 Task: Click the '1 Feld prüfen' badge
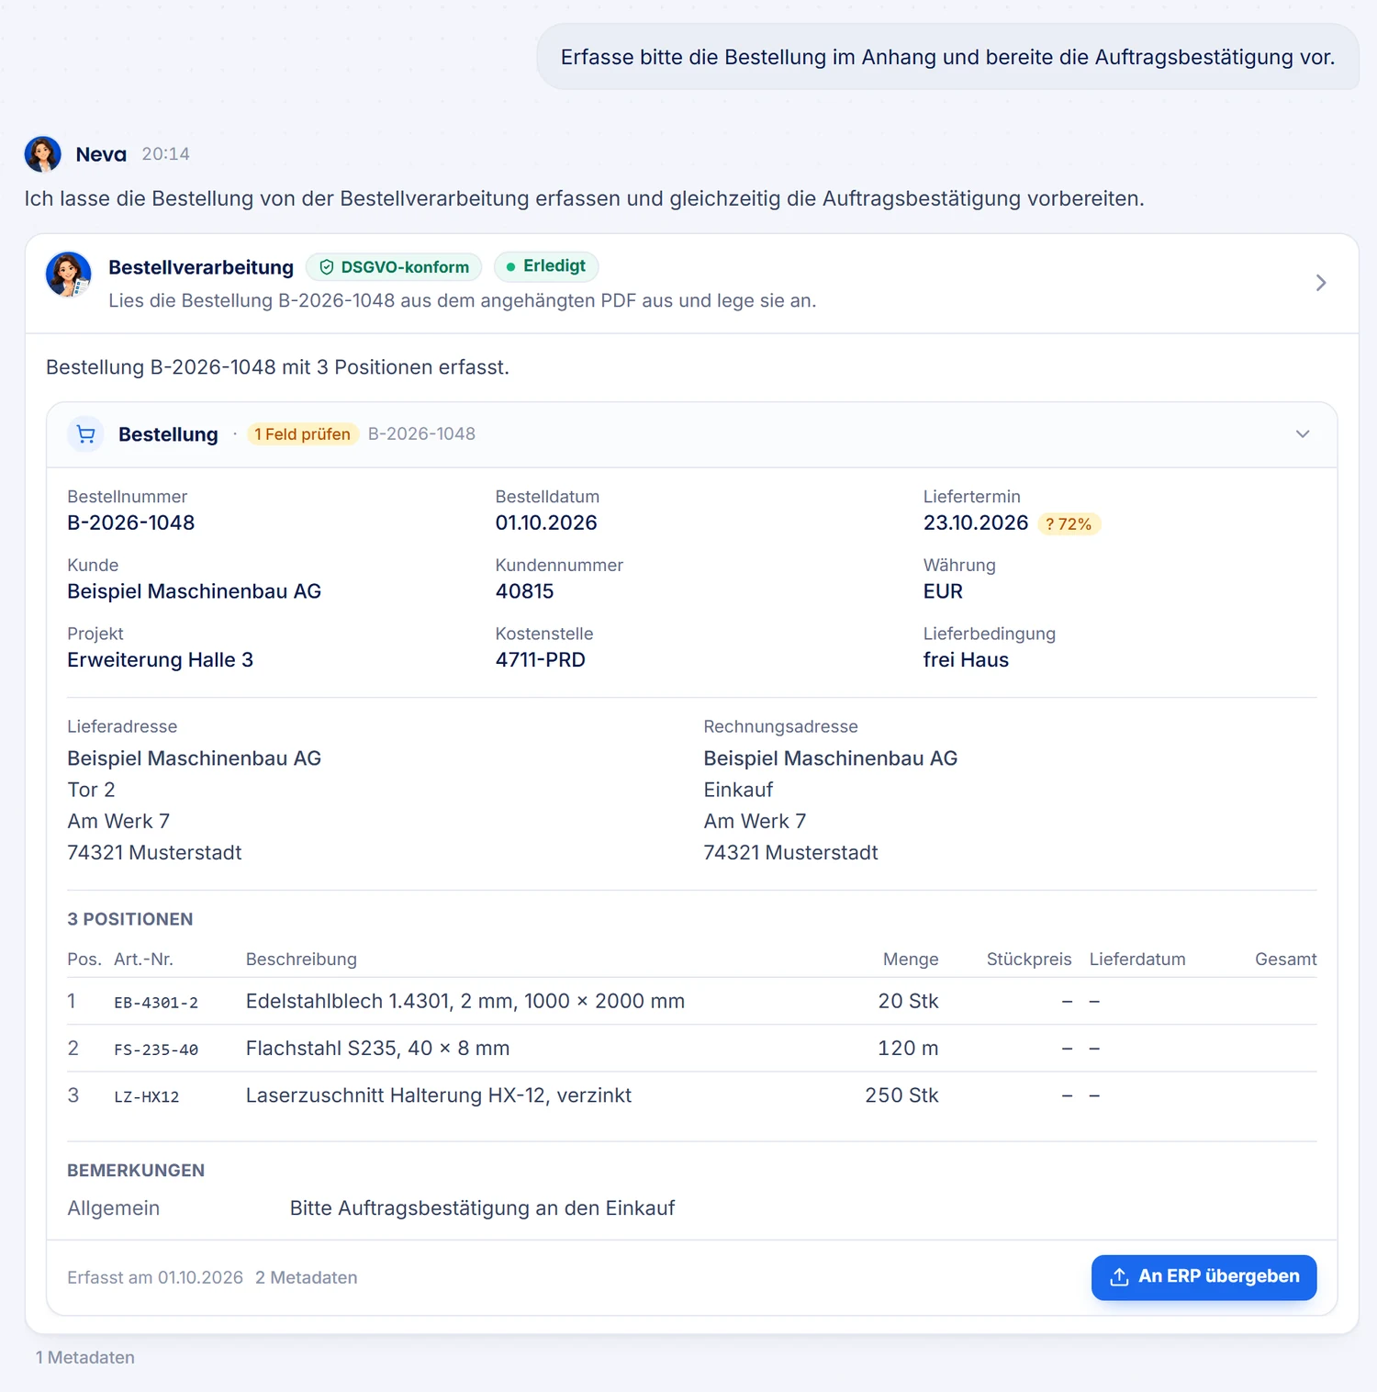[302, 434]
